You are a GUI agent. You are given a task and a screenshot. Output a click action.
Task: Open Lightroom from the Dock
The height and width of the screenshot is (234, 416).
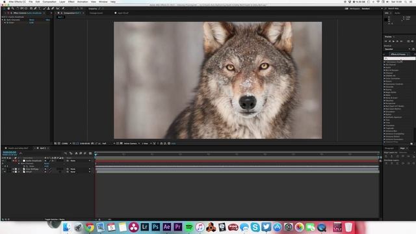[144, 227]
